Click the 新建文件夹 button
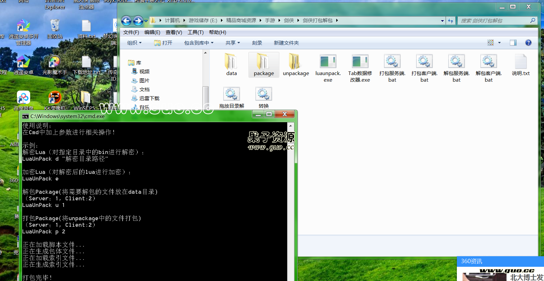 coord(286,43)
